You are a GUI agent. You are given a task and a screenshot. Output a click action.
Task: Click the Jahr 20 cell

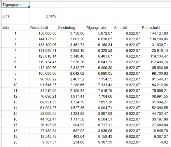click(15, 142)
